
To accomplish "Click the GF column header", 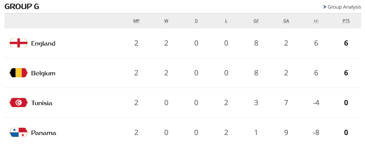I will [x=256, y=21].
